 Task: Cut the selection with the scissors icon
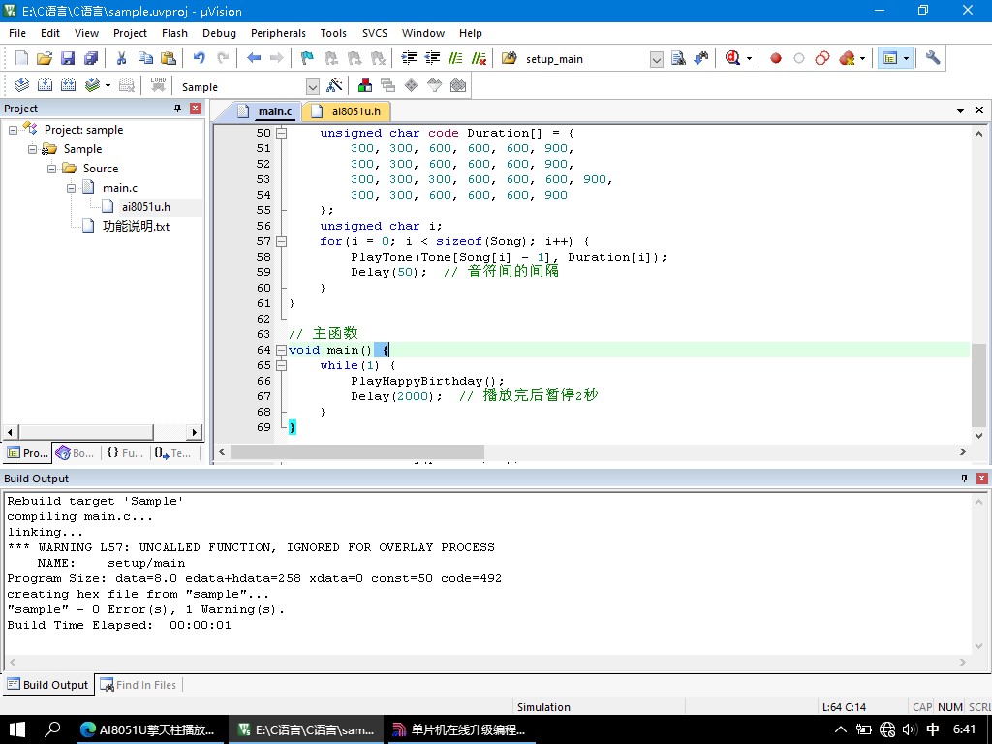(x=121, y=58)
